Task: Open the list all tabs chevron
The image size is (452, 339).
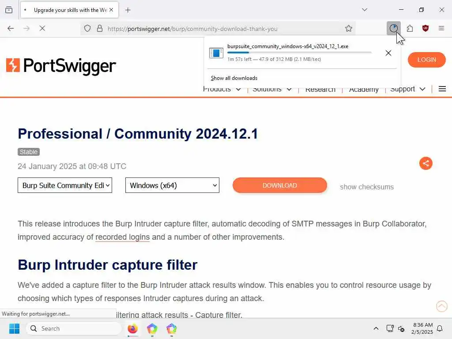Action: pos(365,10)
